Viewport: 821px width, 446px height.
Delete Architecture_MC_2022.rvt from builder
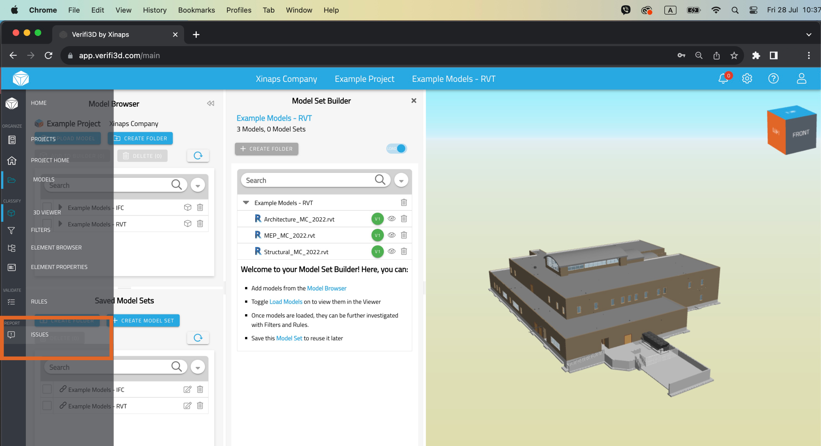tap(404, 219)
